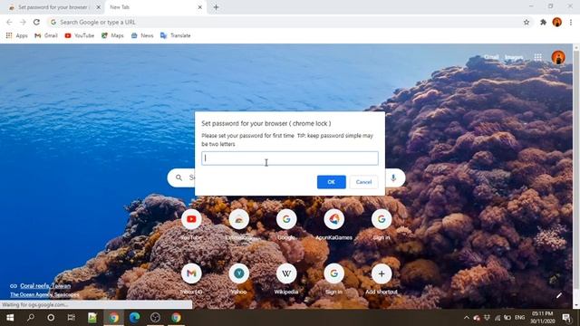This screenshot has height=326, width=580.
Task: Open the Gmail link on the page
Action: pyautogui.click(x=491, y=57)
